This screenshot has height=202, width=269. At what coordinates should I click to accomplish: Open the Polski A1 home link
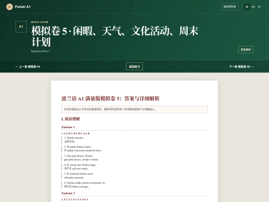(x=18, y=7)
